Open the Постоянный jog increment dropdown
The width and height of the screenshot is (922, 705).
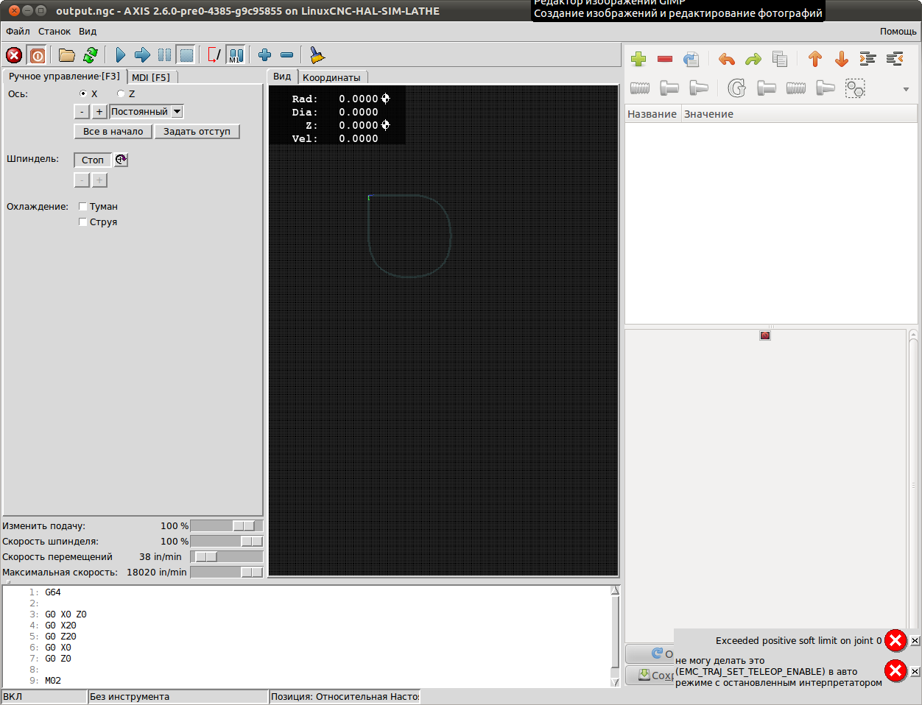click(x=177, y=112)
